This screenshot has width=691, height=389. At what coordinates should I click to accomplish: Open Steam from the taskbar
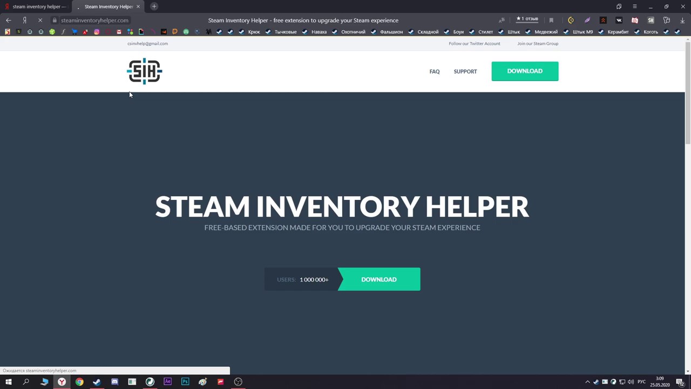click(x=97, y=382)
